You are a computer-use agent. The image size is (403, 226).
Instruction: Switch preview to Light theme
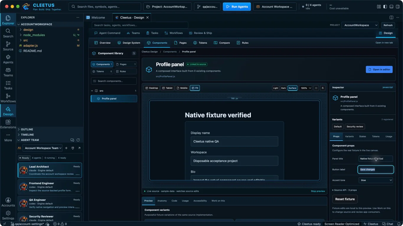(275, 88)
